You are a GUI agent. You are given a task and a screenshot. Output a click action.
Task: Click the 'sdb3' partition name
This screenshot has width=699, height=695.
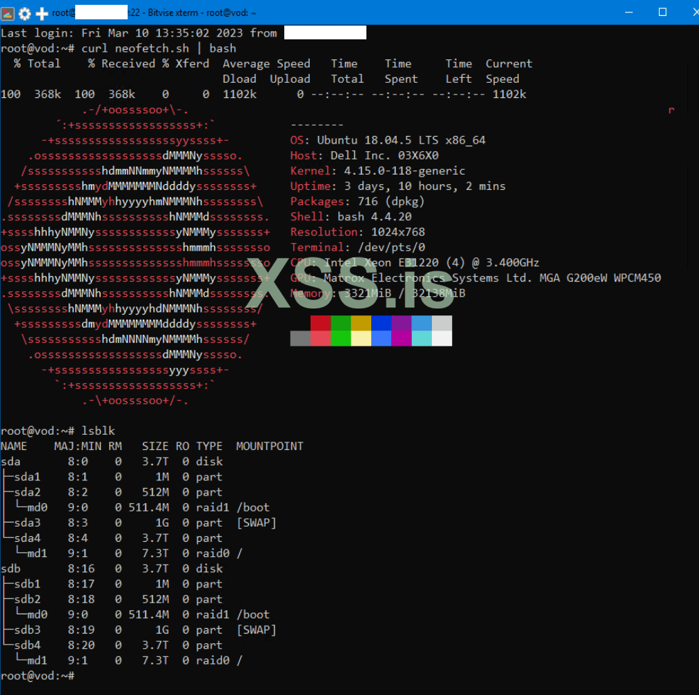point(27,630)
